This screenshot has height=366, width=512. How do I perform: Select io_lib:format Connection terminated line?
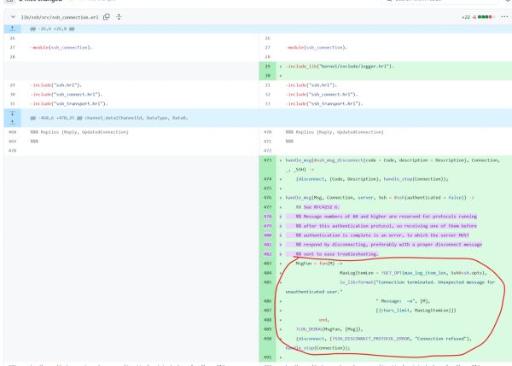[391, 287]
